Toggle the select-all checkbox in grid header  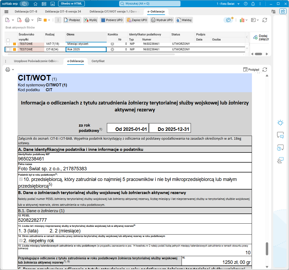coord(8,40)
